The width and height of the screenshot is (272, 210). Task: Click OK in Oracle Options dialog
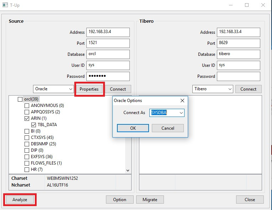coord(133,128)
